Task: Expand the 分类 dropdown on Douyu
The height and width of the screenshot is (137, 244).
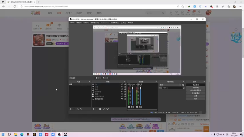Action: 69,13
